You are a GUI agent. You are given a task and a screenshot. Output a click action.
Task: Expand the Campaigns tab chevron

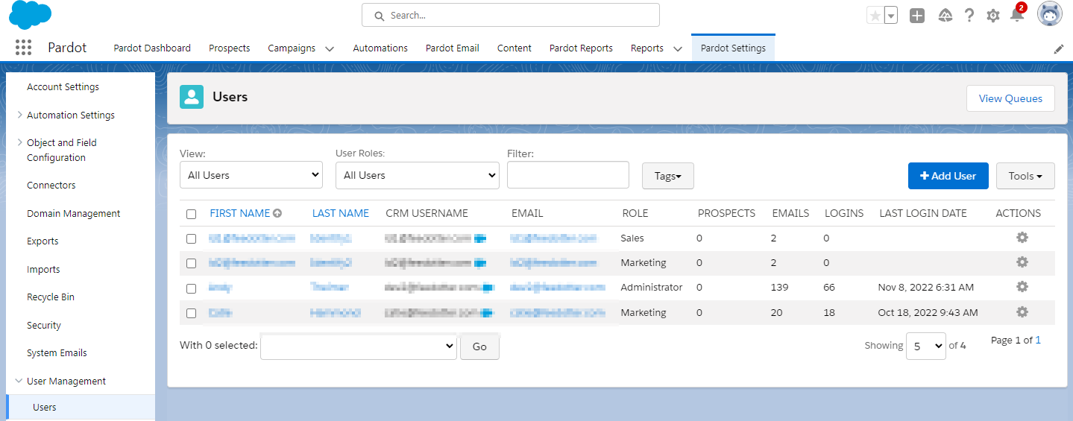[x=329, y=48]
